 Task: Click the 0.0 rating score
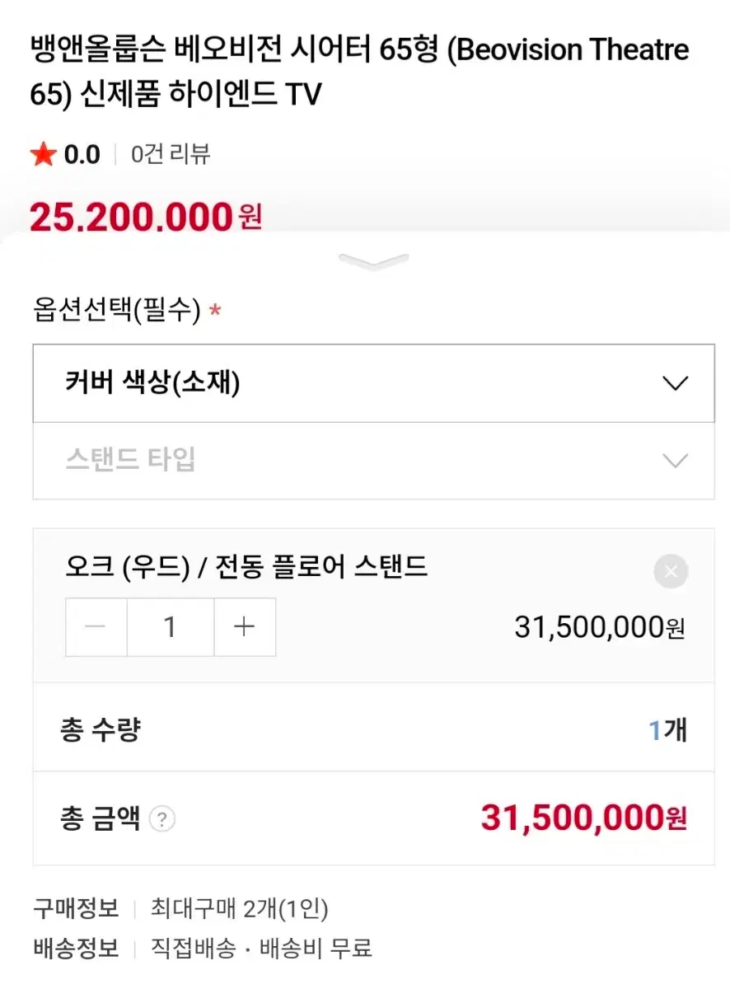pyautogui.click(x=82, y=154)
